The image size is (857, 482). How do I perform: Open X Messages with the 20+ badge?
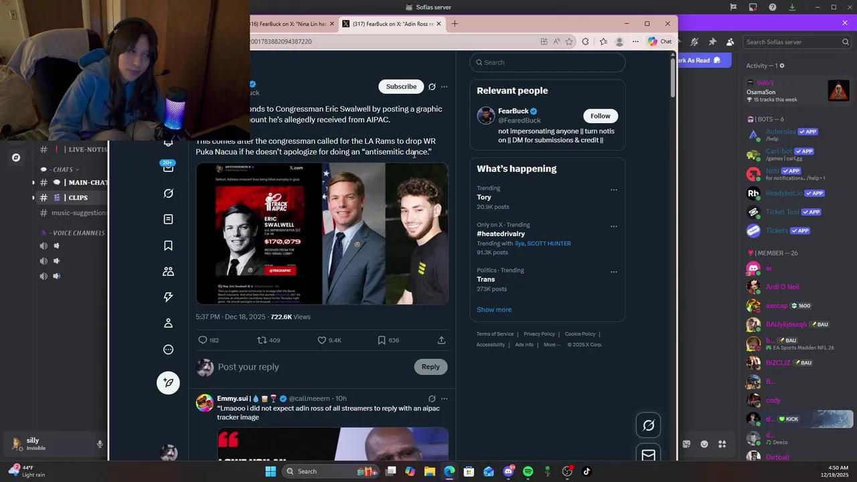click(x=168, y=167)
